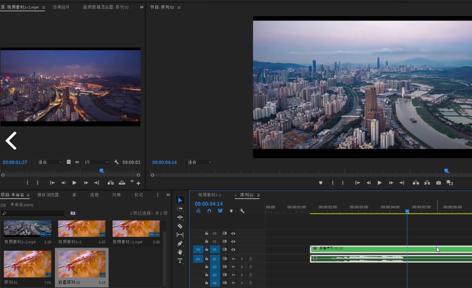This screenshot has width=472, height=288.
Task: Select the Track Select Forward tool
Action: pyautogui.click(x=180, y=209)
